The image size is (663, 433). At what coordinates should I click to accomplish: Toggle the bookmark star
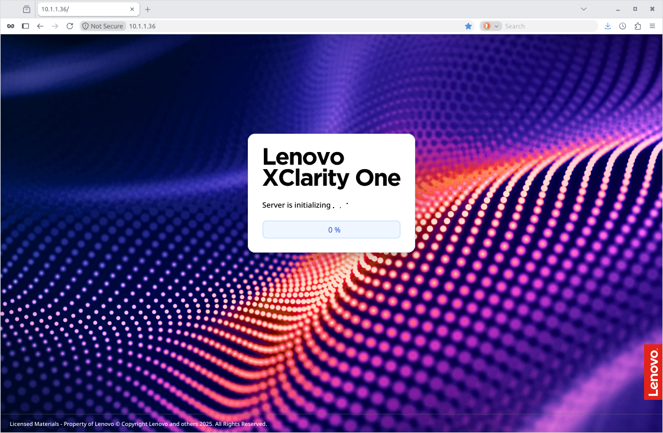468,26
